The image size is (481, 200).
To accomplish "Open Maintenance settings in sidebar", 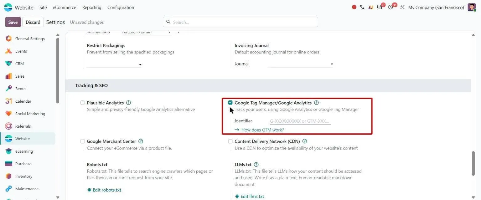I will (x=27, y=189).
